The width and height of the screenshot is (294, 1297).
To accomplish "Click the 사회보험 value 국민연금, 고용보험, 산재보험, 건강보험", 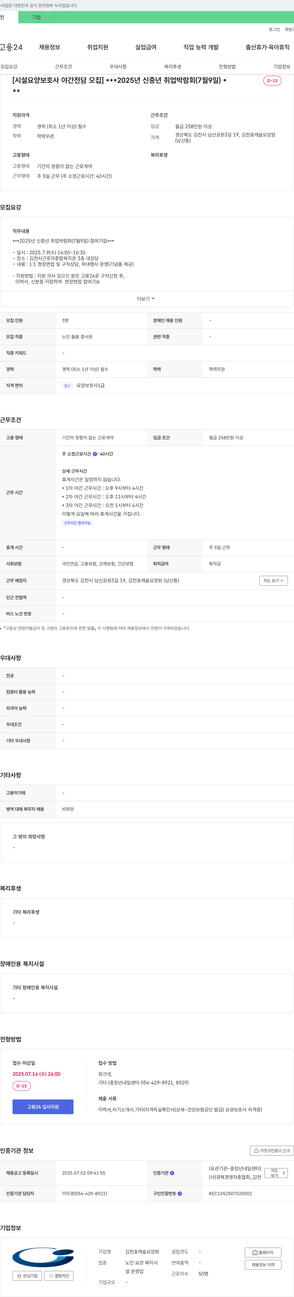I will [x=97, y=564].
